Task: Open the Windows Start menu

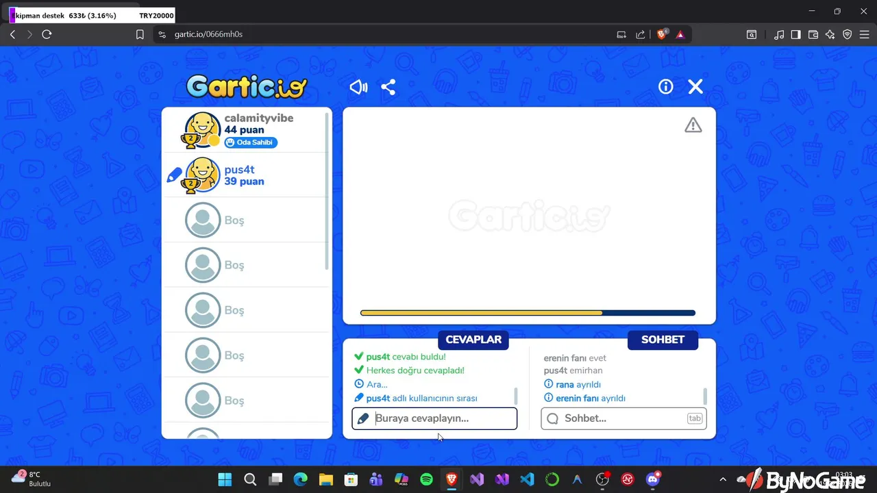Action: pos(225,479)
